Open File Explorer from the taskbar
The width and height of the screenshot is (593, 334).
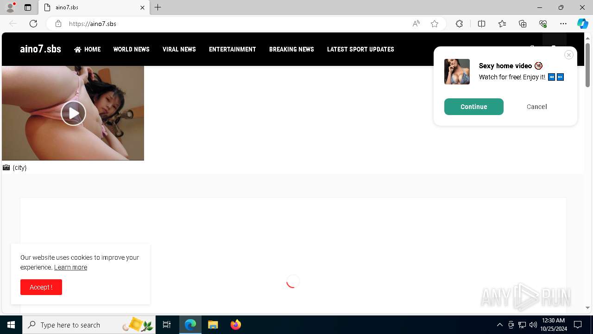pos(213,325)
